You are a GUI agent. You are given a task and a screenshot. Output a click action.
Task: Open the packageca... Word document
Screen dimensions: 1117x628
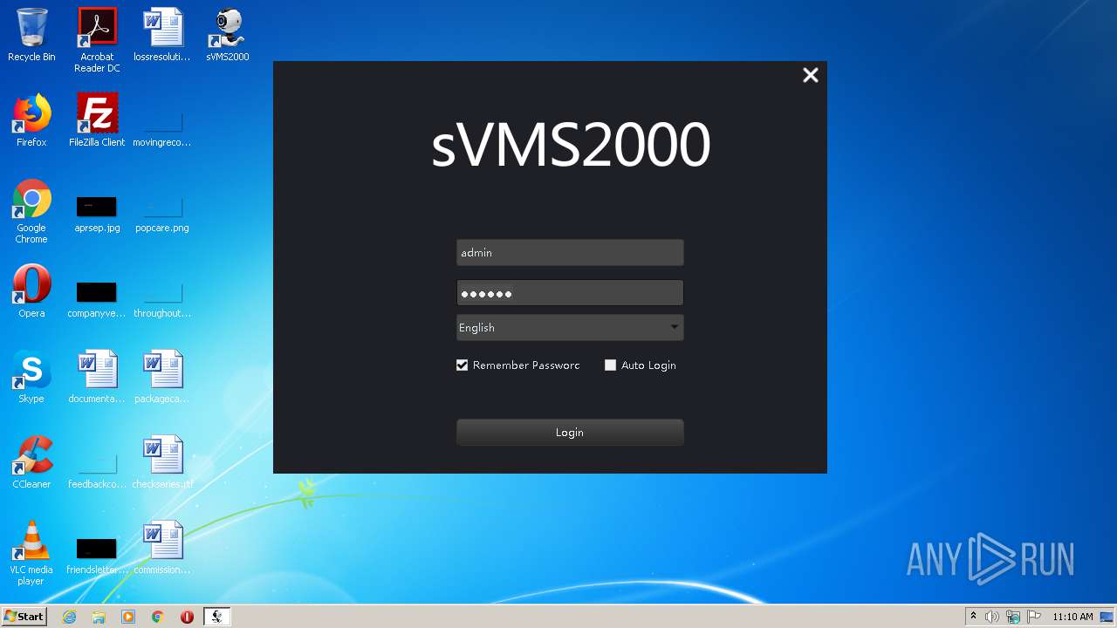pyautogui.click(x=162, y=377)
